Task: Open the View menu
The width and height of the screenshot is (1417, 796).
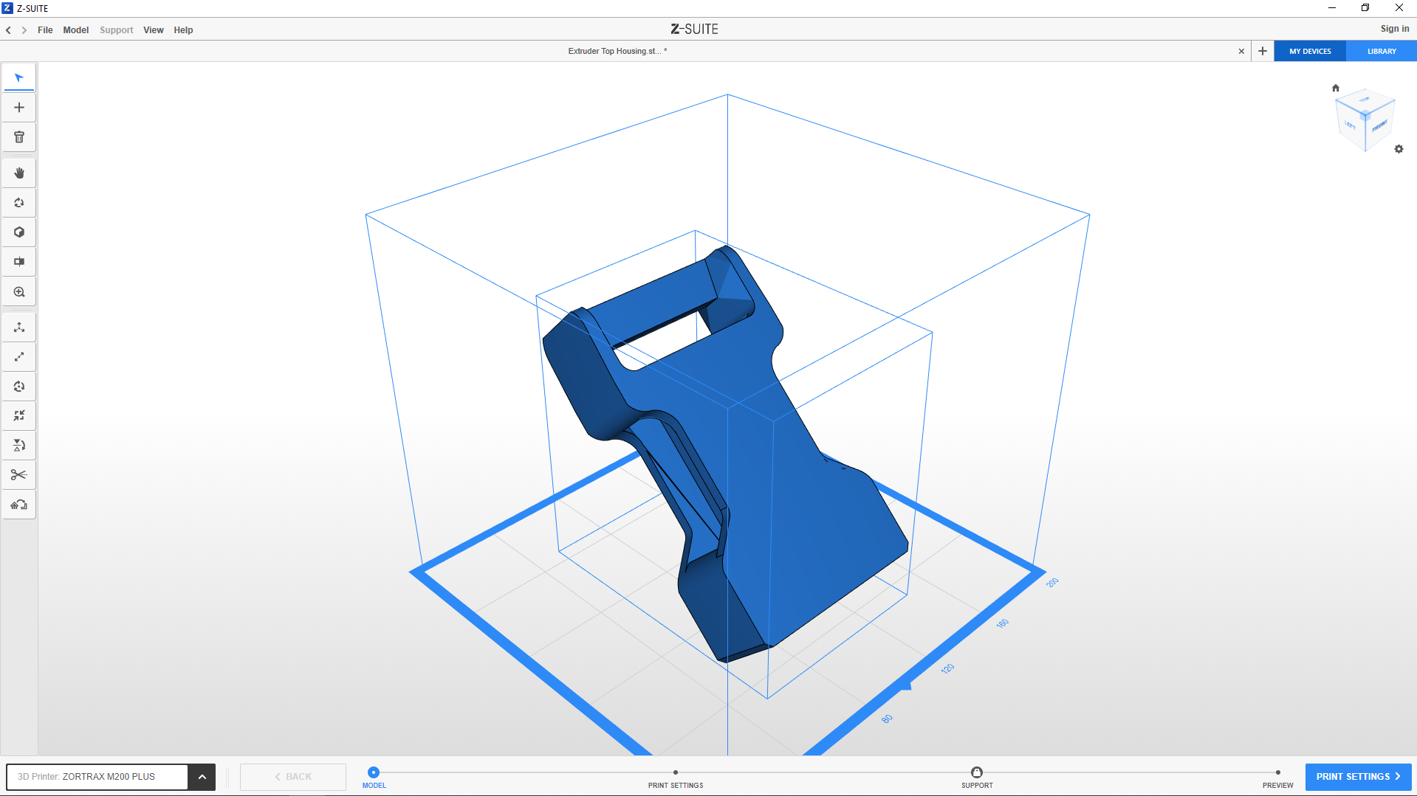Action: pos(153,30)
